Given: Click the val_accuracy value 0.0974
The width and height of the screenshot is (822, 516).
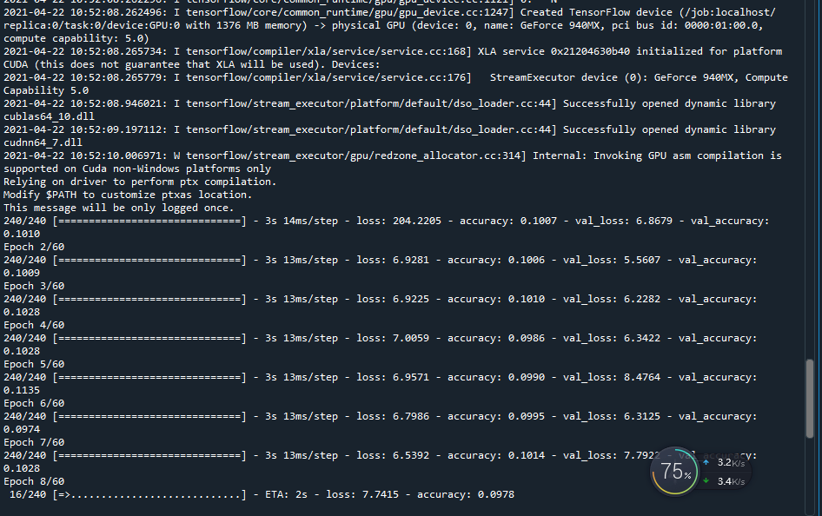Looking at the screenshot, I should point(22,429).
